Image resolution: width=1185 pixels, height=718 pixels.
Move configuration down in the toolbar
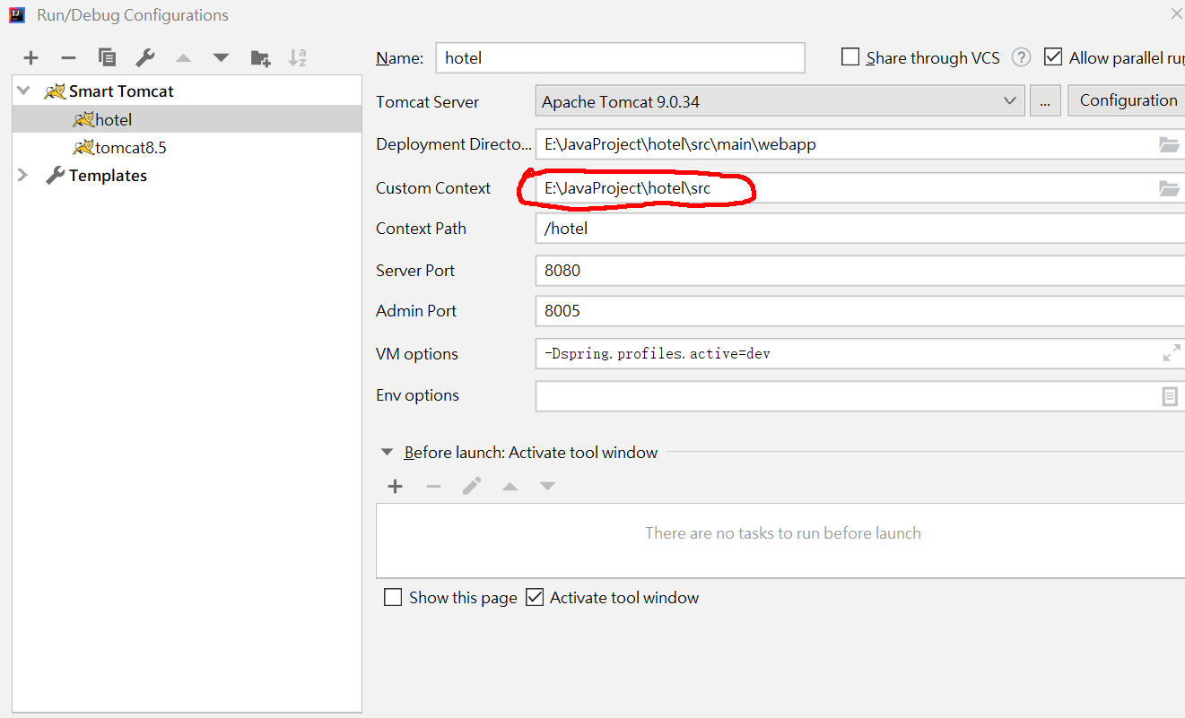[x=222, y=58]
